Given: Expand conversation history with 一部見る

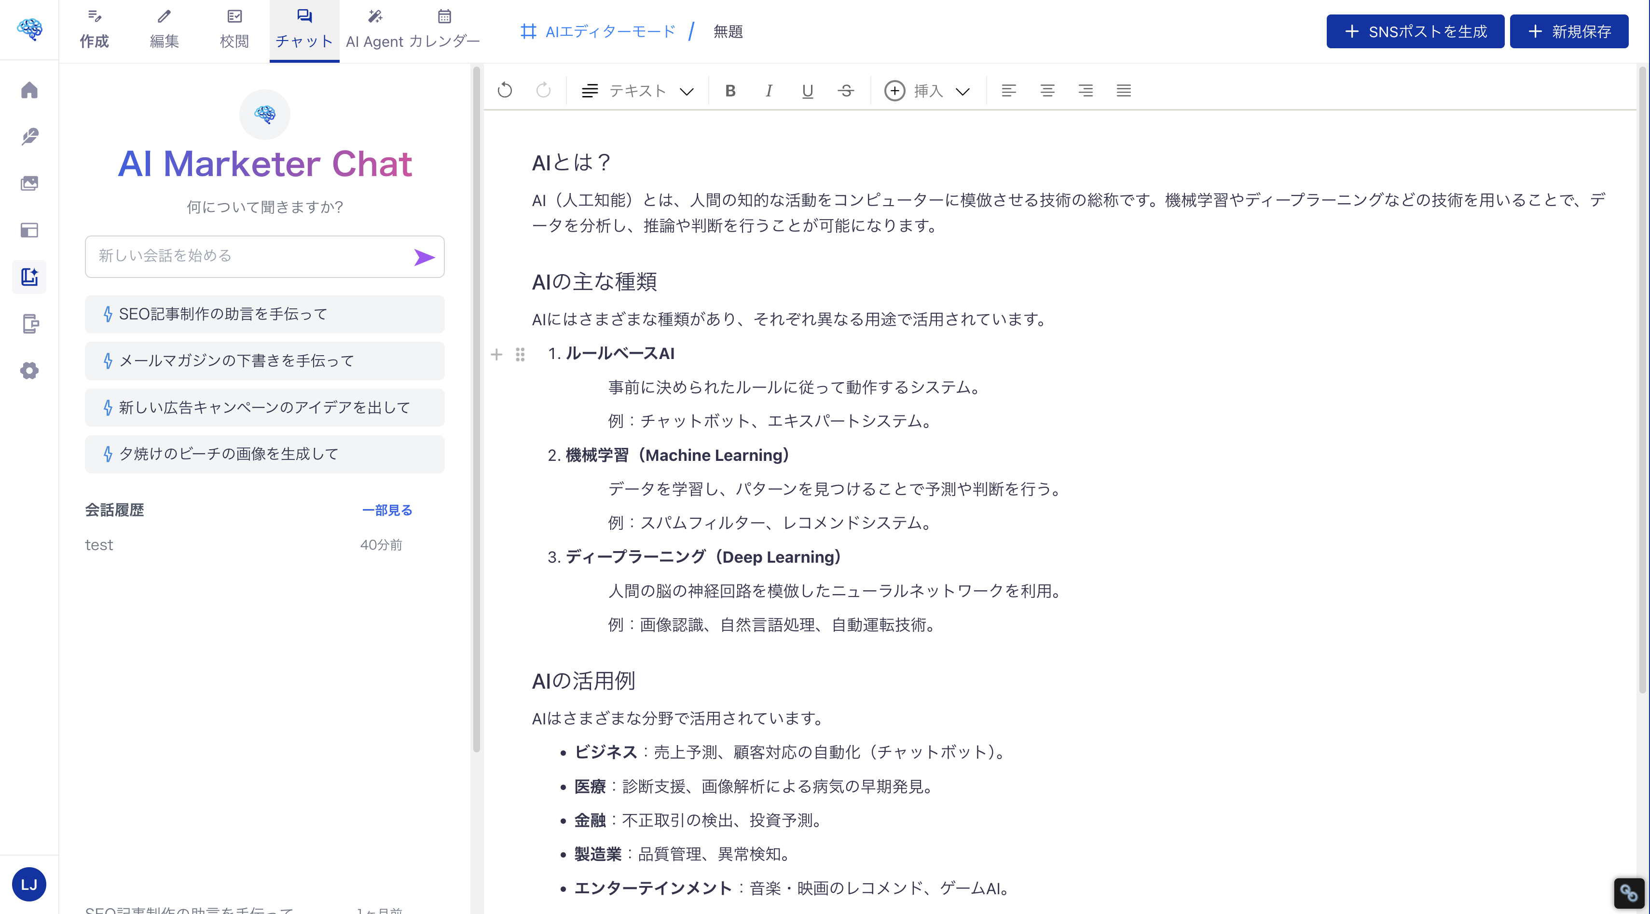Looking at the screenshot, I should click(x=387, y=510).
